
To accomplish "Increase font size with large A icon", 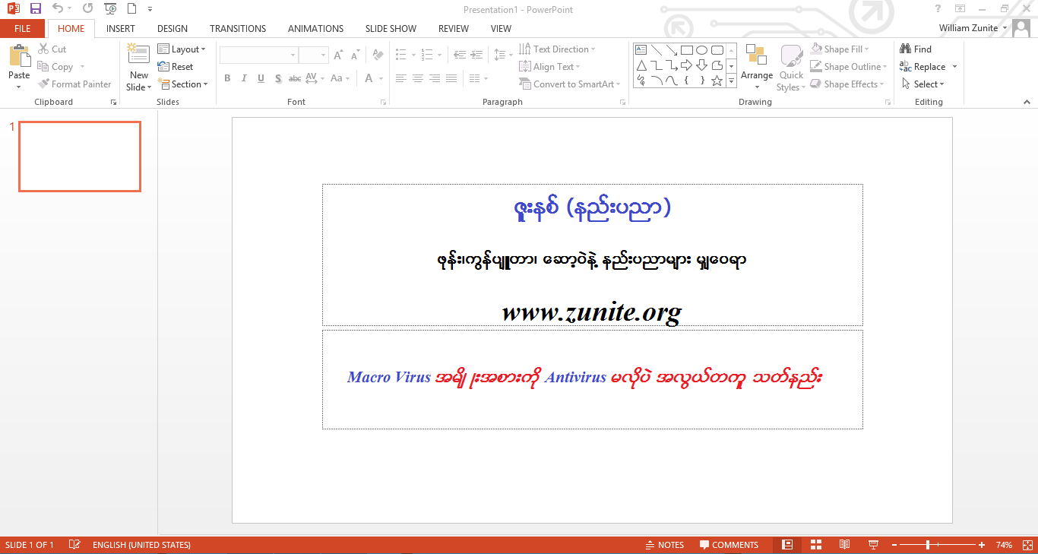I will 338,55.
